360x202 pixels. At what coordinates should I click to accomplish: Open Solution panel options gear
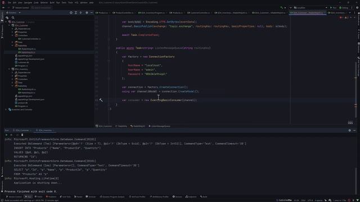coord(87,12)
